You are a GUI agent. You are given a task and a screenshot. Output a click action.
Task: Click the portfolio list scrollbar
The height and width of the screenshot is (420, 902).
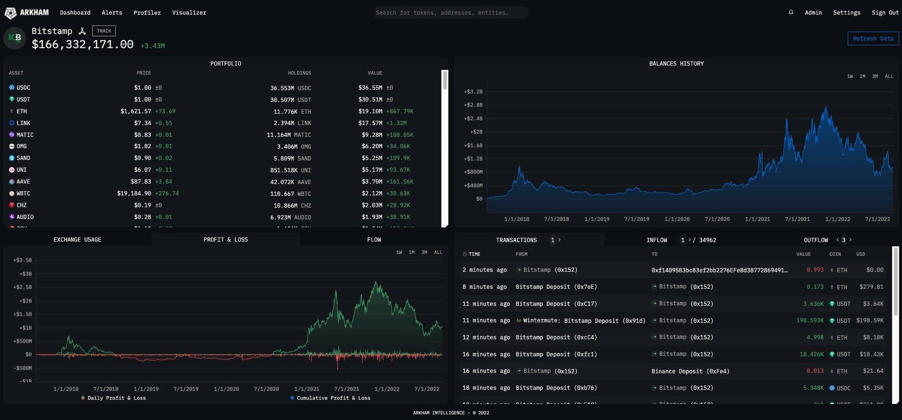[444, 81]
